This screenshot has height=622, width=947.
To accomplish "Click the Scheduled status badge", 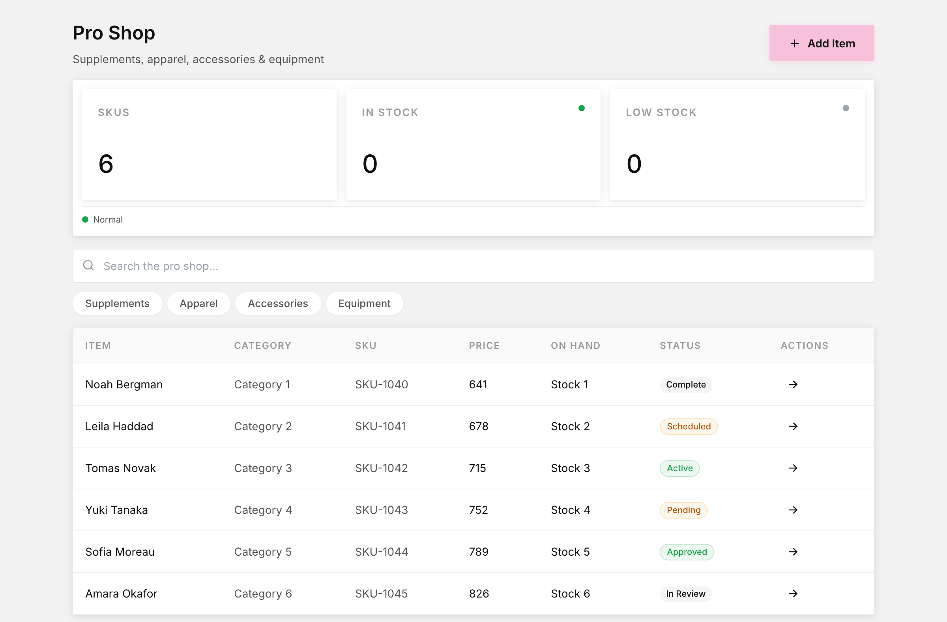I will tap(689, 427).
